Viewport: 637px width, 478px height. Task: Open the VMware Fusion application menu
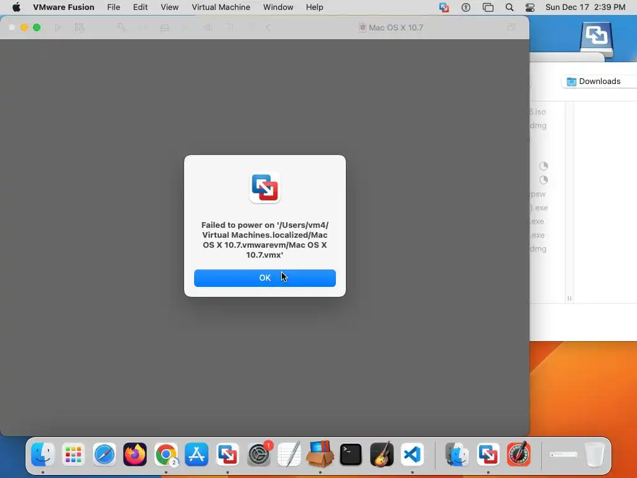pos(63,7)
